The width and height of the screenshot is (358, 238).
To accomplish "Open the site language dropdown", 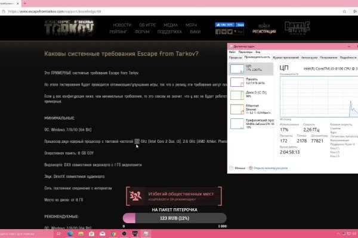I will pos(239,32).
